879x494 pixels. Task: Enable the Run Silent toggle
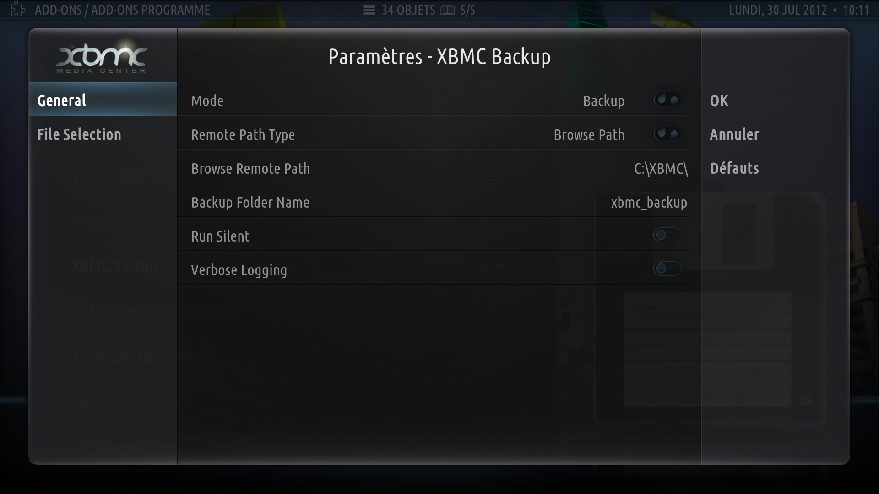(667, 235)
